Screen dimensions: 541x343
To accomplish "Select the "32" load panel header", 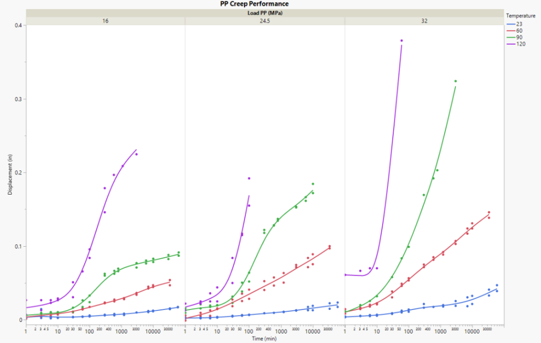I will pos(424,21).
